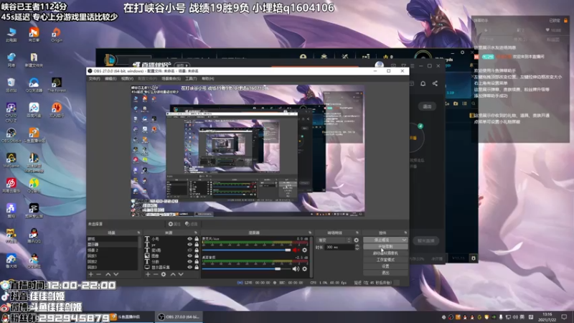This screenshot has height=323, width=574.
Task: Adjust second mixer channel volume slider
Action: coord(246,268)
